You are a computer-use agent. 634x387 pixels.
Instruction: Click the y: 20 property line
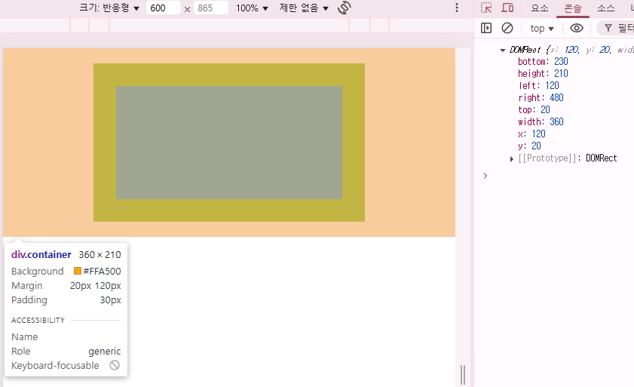529,146
